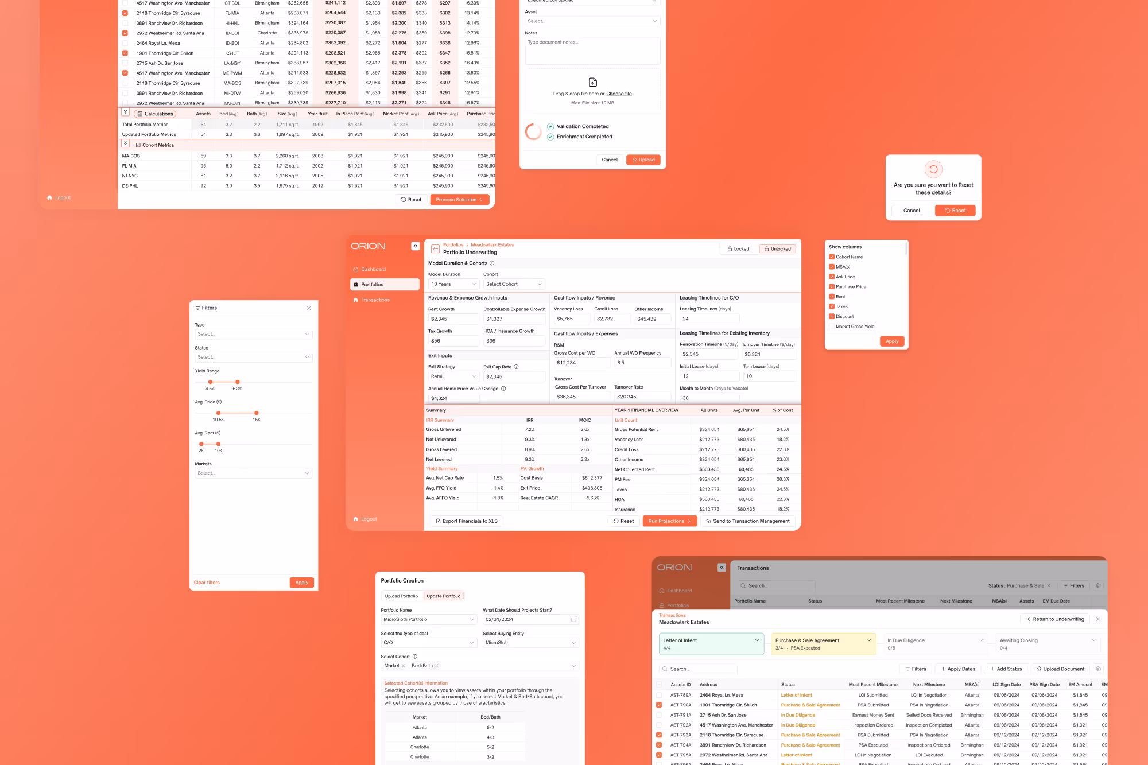
Task: Click the Rent Growth input field
Action: [453, 319]
